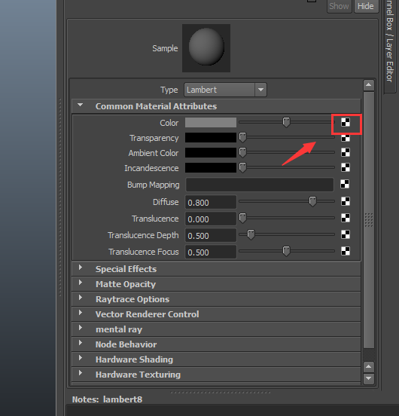Expand the Node Behavior section
The height and width of the screenshot is (416, 399).
pos(81,343)
